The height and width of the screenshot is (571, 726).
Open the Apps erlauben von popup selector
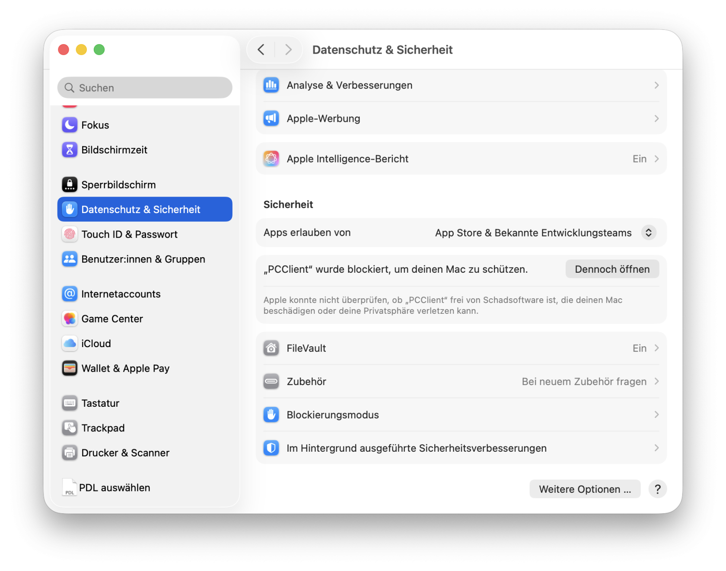(649, 233)
